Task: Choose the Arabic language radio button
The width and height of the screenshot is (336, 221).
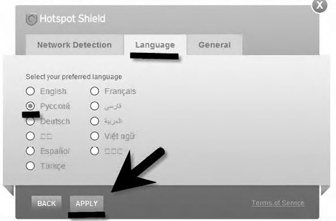Action: point(94,121)
